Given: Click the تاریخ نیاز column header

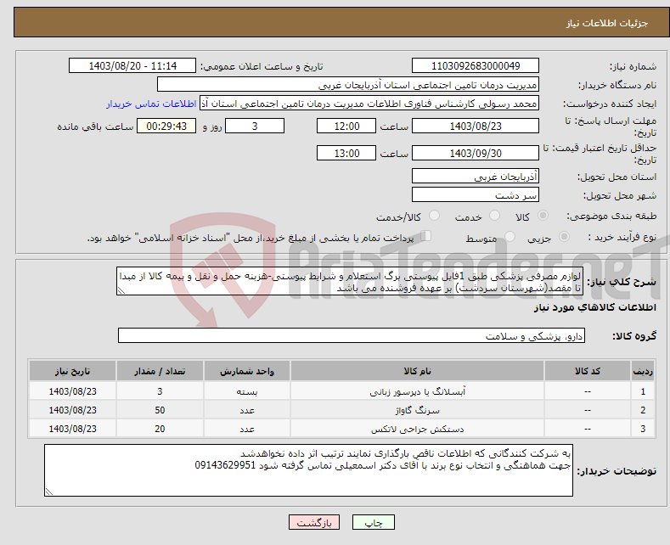Looking at the screenshot, I should pos(73,371).
